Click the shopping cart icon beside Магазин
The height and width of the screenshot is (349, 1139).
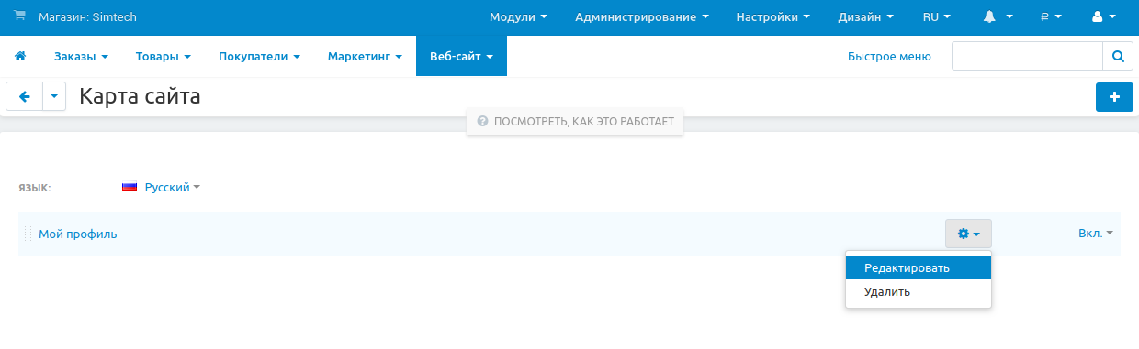19,16
